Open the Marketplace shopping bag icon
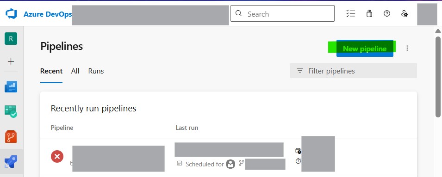The width and height of the screenshot is (442, 177). tap(369, 13)
